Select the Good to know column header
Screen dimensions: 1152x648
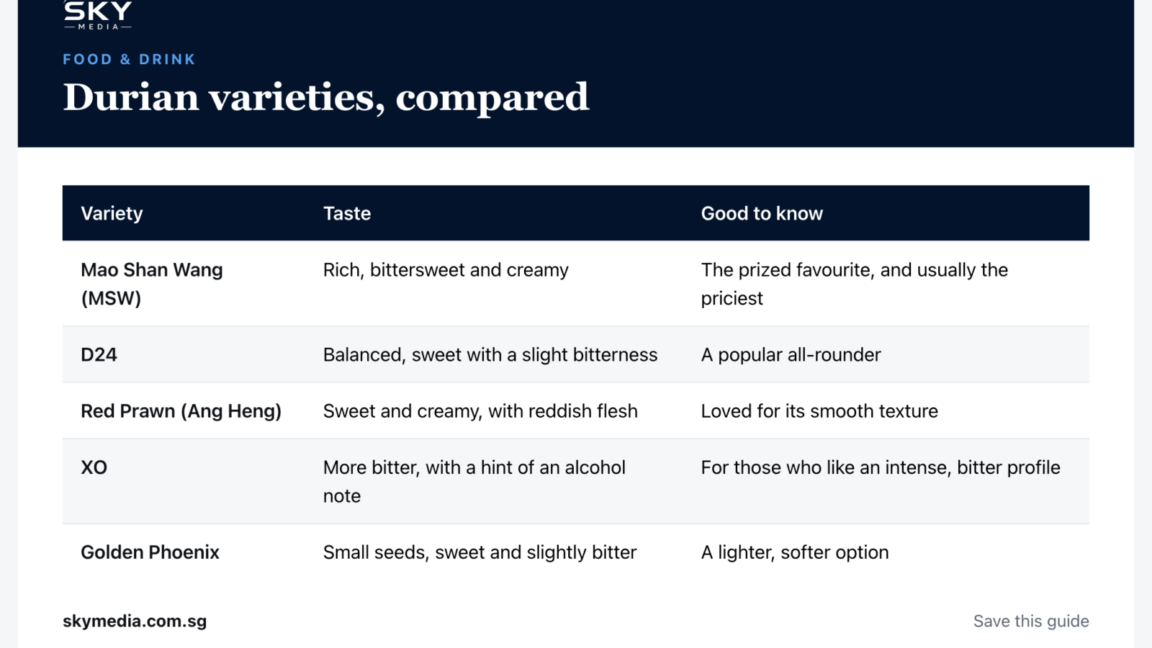click(762, 213)
